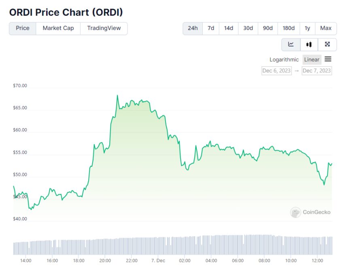Click the CoinGecko logo watermark
The width and height of the screenshot is (344, 270).
click(310, 212)
